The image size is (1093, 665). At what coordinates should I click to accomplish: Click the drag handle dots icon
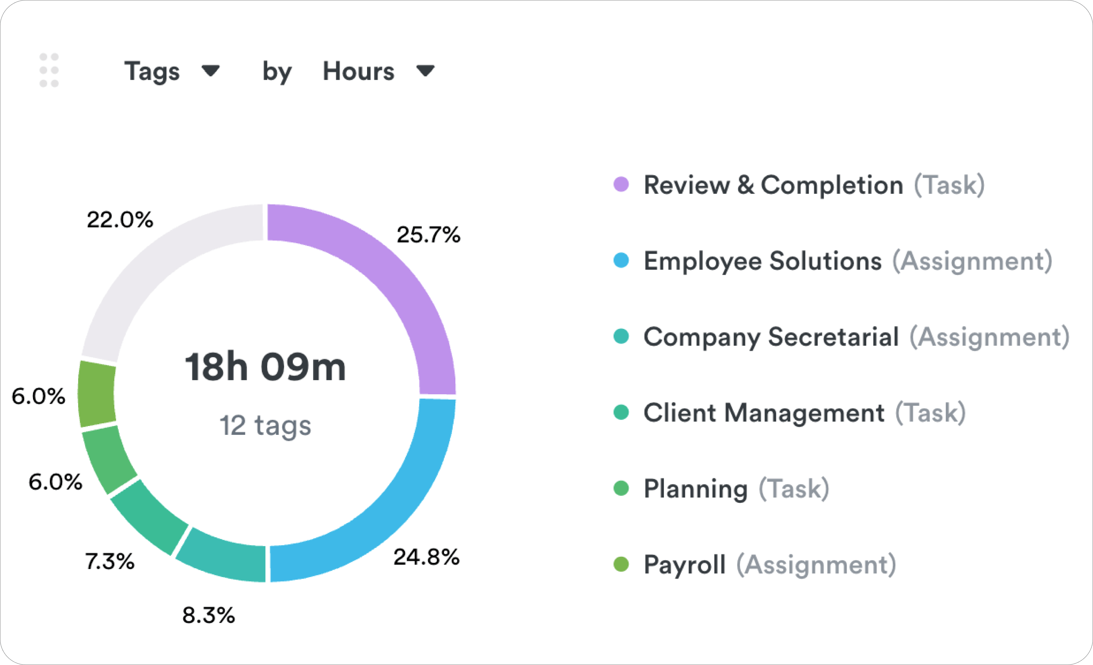coord(49,70)
